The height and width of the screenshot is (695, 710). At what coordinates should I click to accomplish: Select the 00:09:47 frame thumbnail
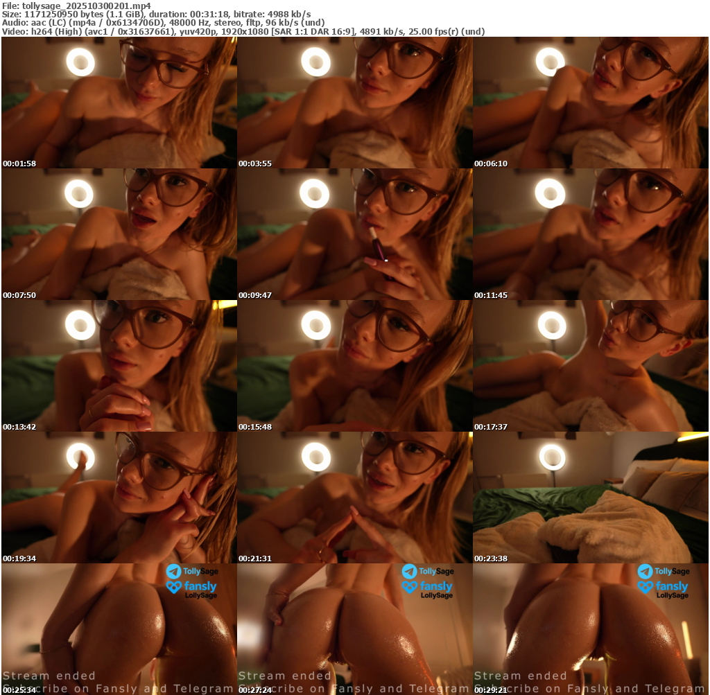point(355,234)
